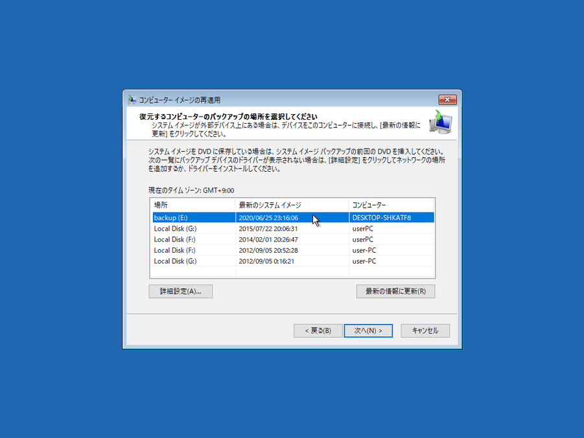The height and width of the screenshot is (438, 584).
Task: Click computer name DESKTOP-SHKATF8
Action: (x=382, y=218)
